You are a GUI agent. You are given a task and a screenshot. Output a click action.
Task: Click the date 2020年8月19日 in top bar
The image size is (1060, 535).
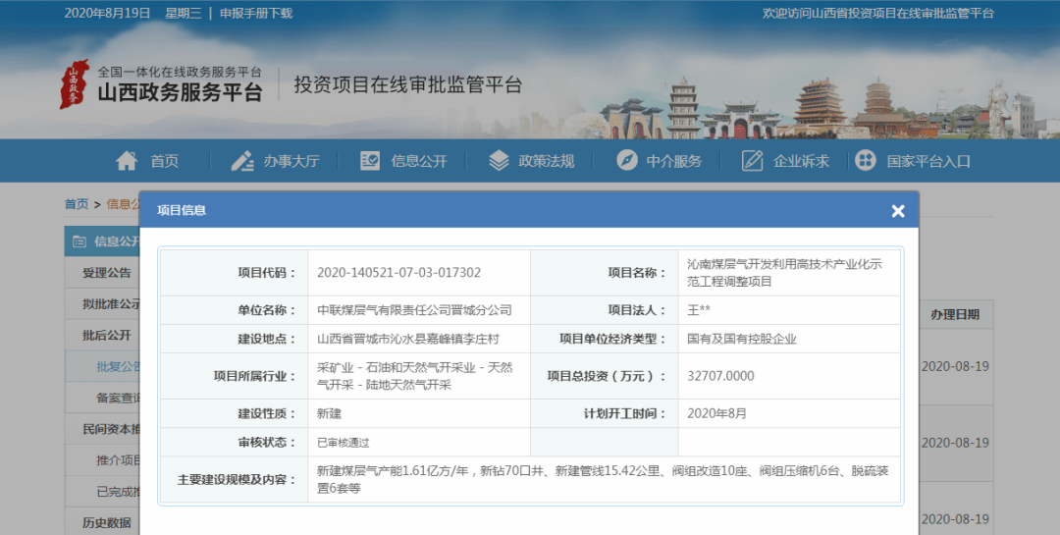point(108,14)
